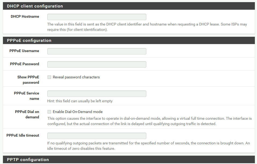Click the 'Enable Dial-On-Demand mode' label text

78,112
